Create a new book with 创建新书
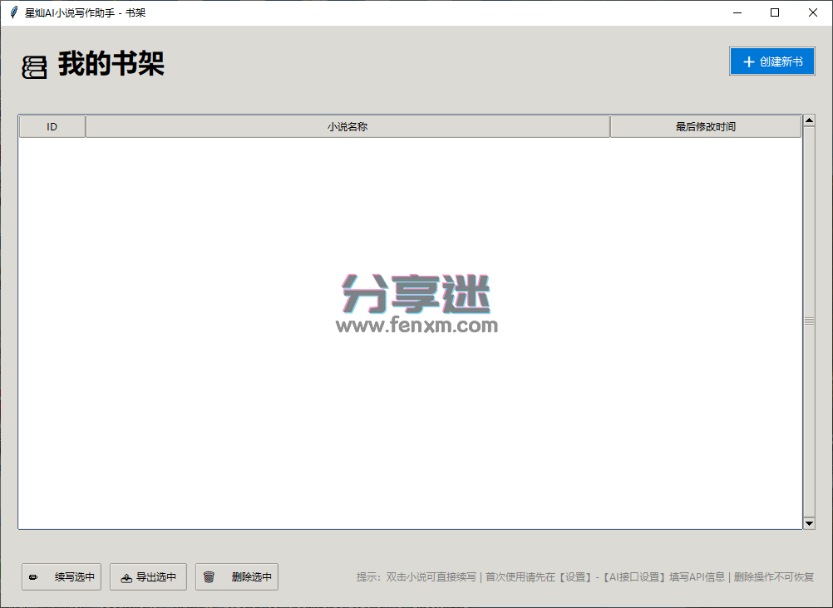 (772, 61)
